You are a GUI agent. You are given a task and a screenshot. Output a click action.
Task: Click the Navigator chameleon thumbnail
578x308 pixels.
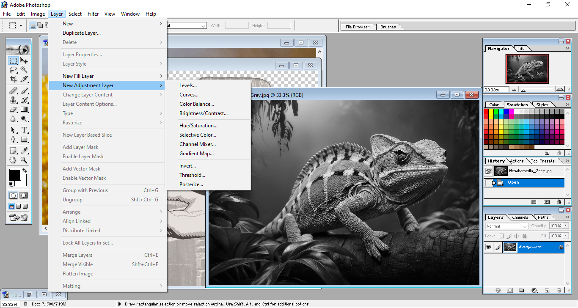coord(527,69)
